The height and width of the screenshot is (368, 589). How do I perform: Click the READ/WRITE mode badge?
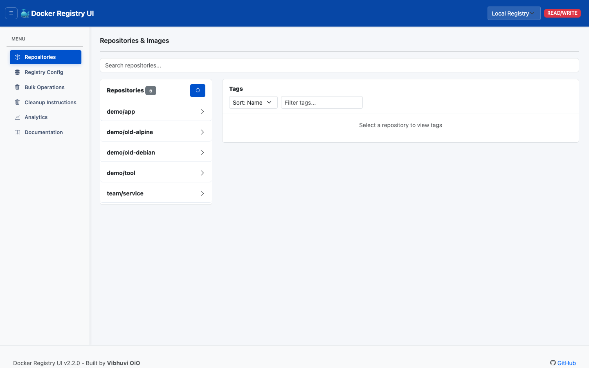(x=562, y=13)
